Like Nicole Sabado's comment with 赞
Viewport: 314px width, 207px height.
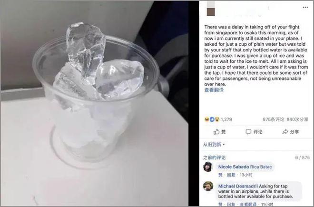tap(220, 175)
